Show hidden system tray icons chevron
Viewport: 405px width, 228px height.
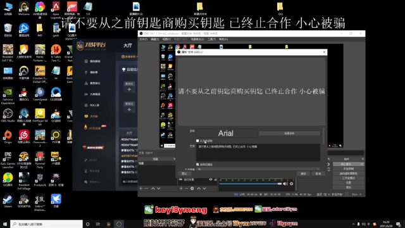pyautogui.click(x=353, y=224)
